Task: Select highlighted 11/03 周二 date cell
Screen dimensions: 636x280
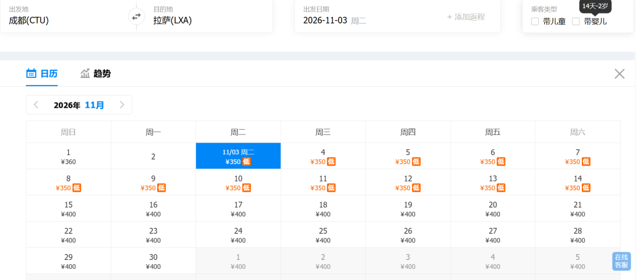Action: click(x=238, y=156)
